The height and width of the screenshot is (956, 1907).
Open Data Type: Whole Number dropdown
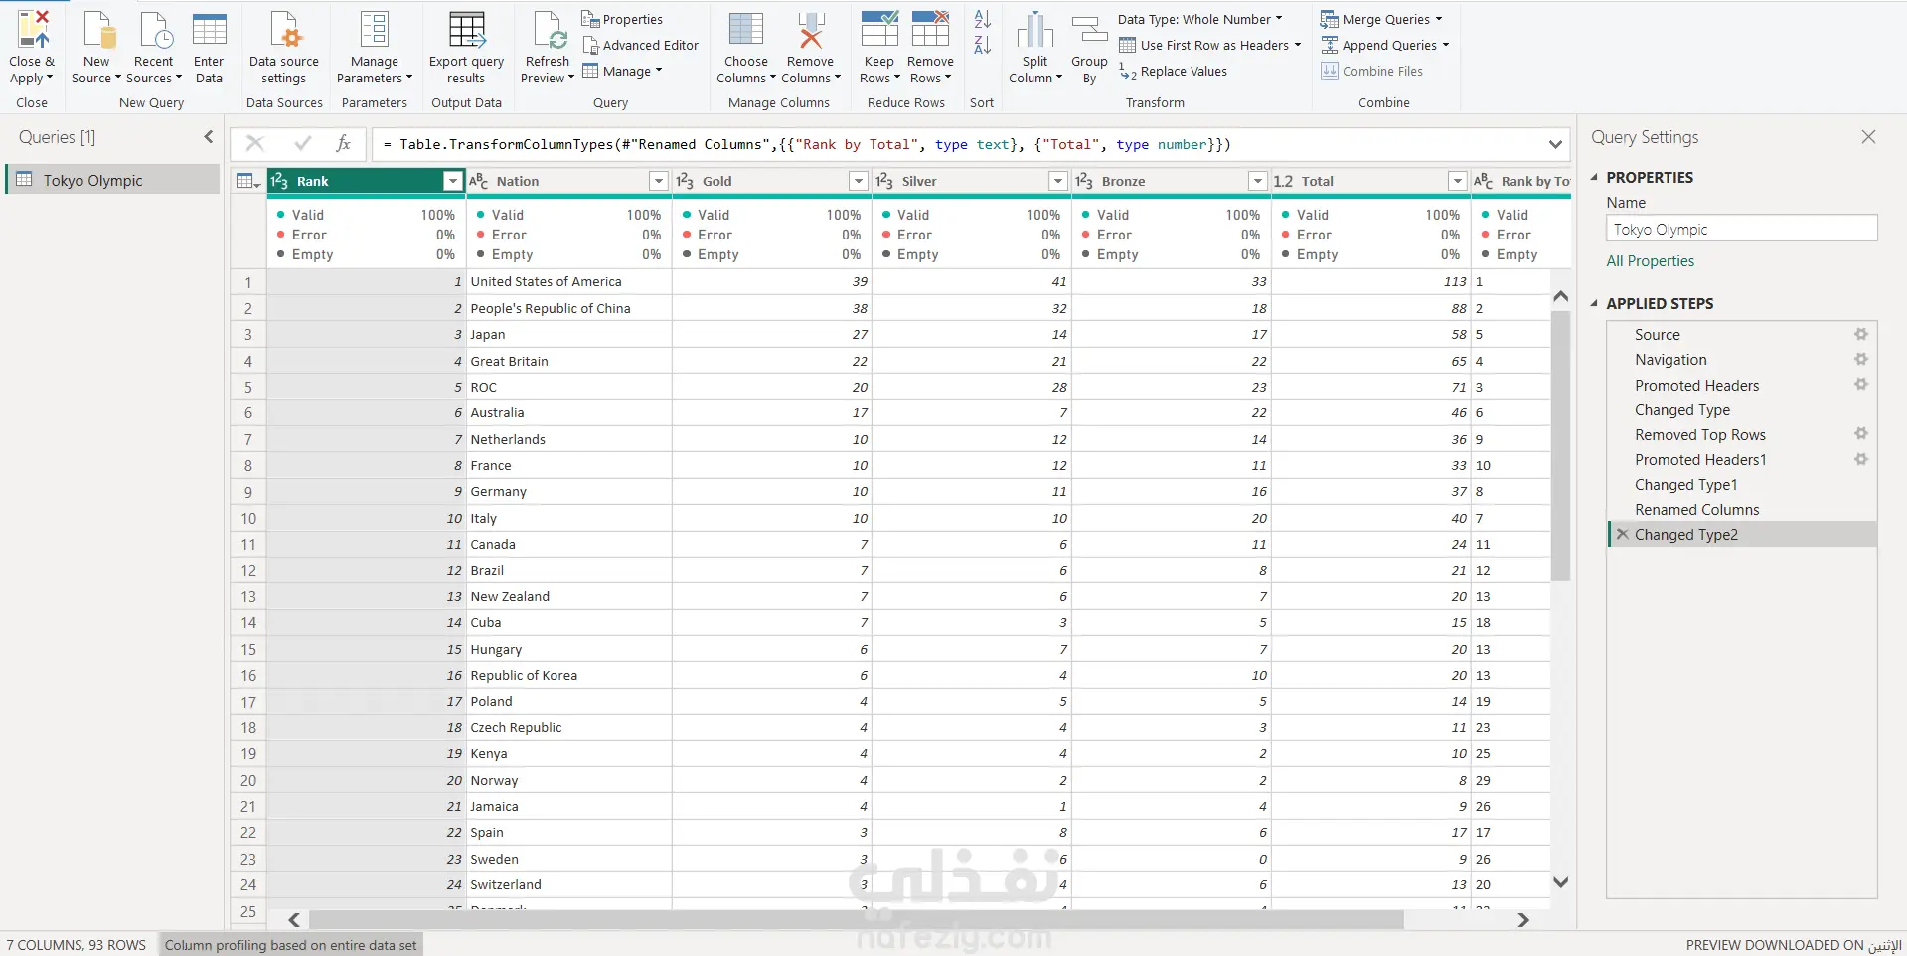click(1199, 19)
